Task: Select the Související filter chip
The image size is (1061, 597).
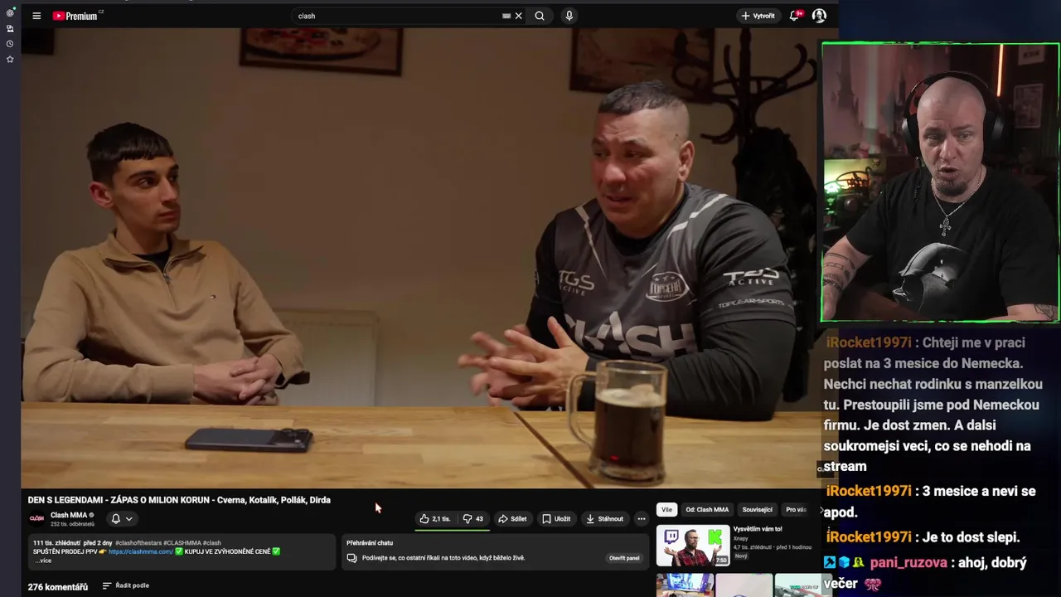Action: 757,510
